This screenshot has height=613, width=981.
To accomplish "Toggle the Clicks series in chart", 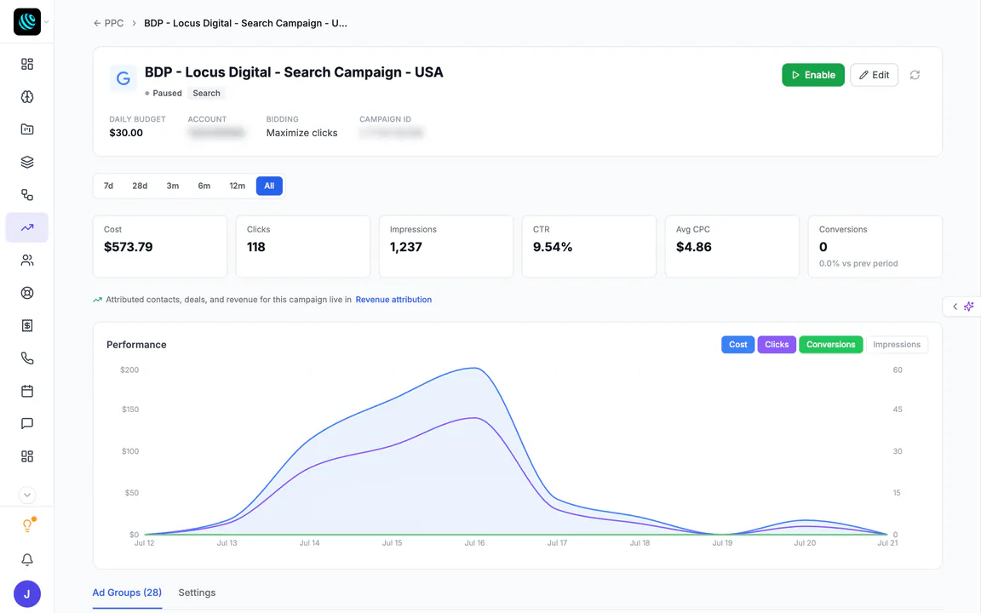I will (x=777, y=345).
